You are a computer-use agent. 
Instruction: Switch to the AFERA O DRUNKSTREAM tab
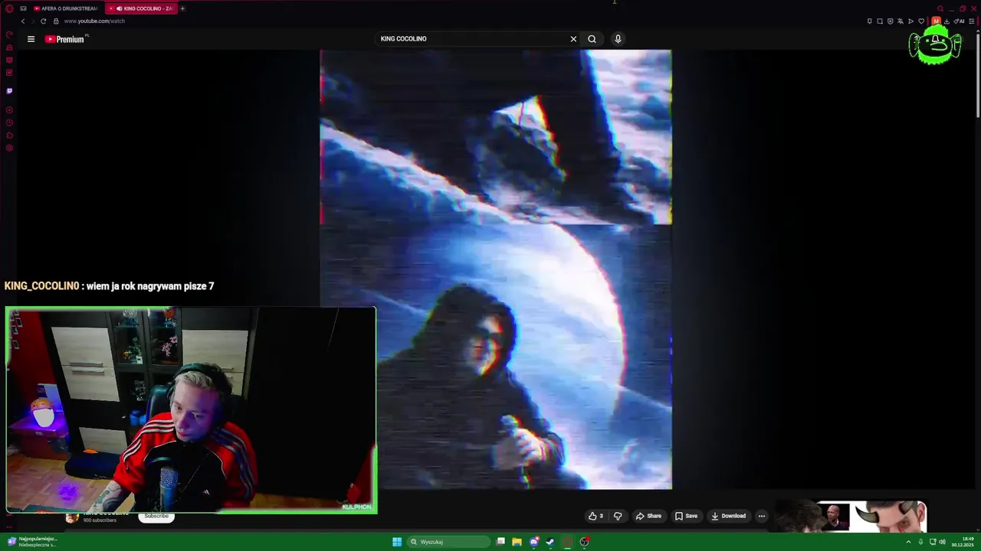[x=66, y=8]
